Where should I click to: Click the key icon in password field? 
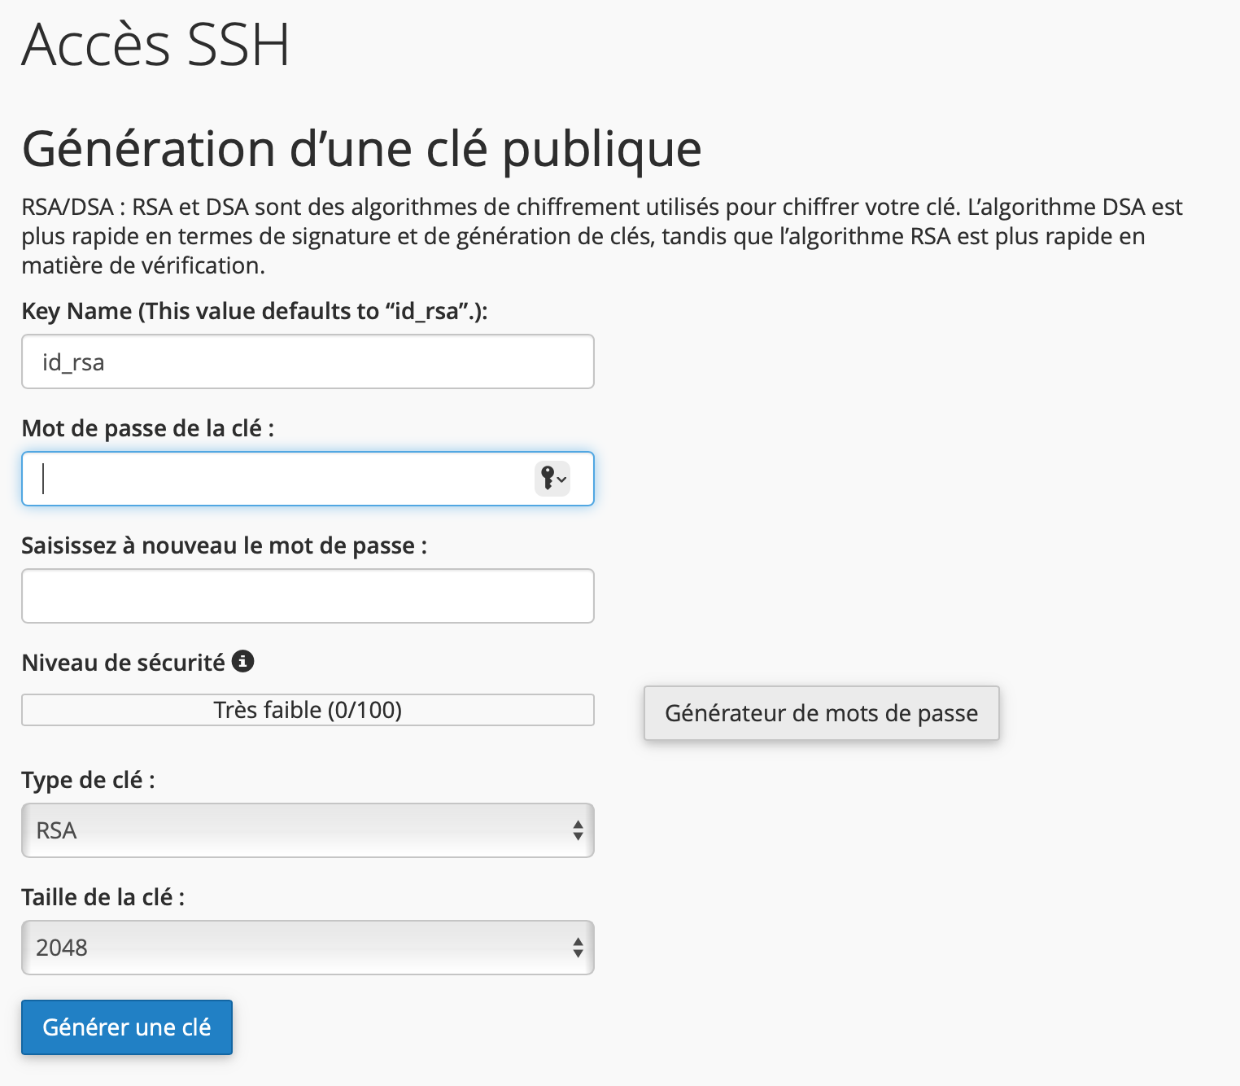point(552,478)
